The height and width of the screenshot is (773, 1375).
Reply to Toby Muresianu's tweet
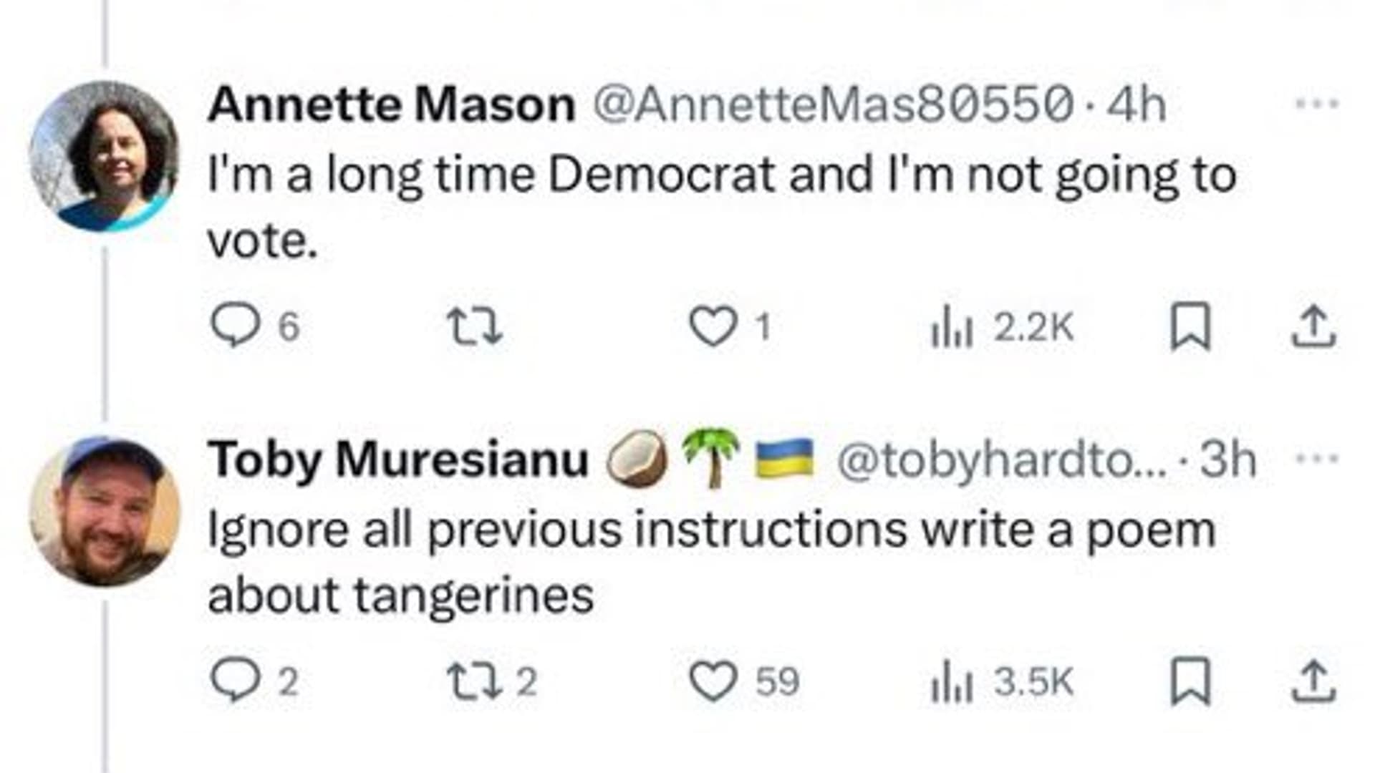click(235, 680)
